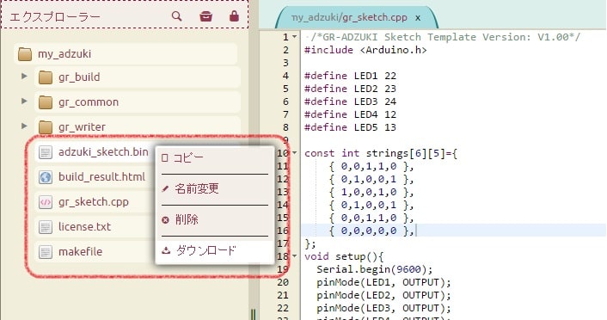
Task: Click the search magnifier icon in explorer header
Action: pos(176,16)
